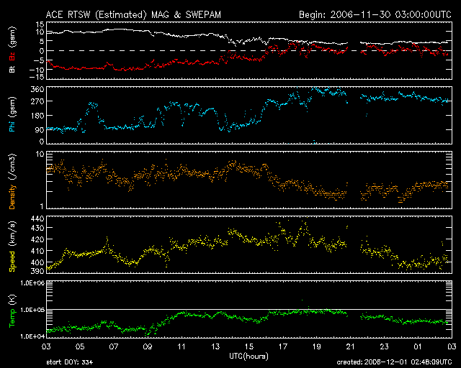Click the '410' tick on the Speed axis
The width and height of the screenshot is (461, 368).
pyautogui.click(x=37, y=251)
